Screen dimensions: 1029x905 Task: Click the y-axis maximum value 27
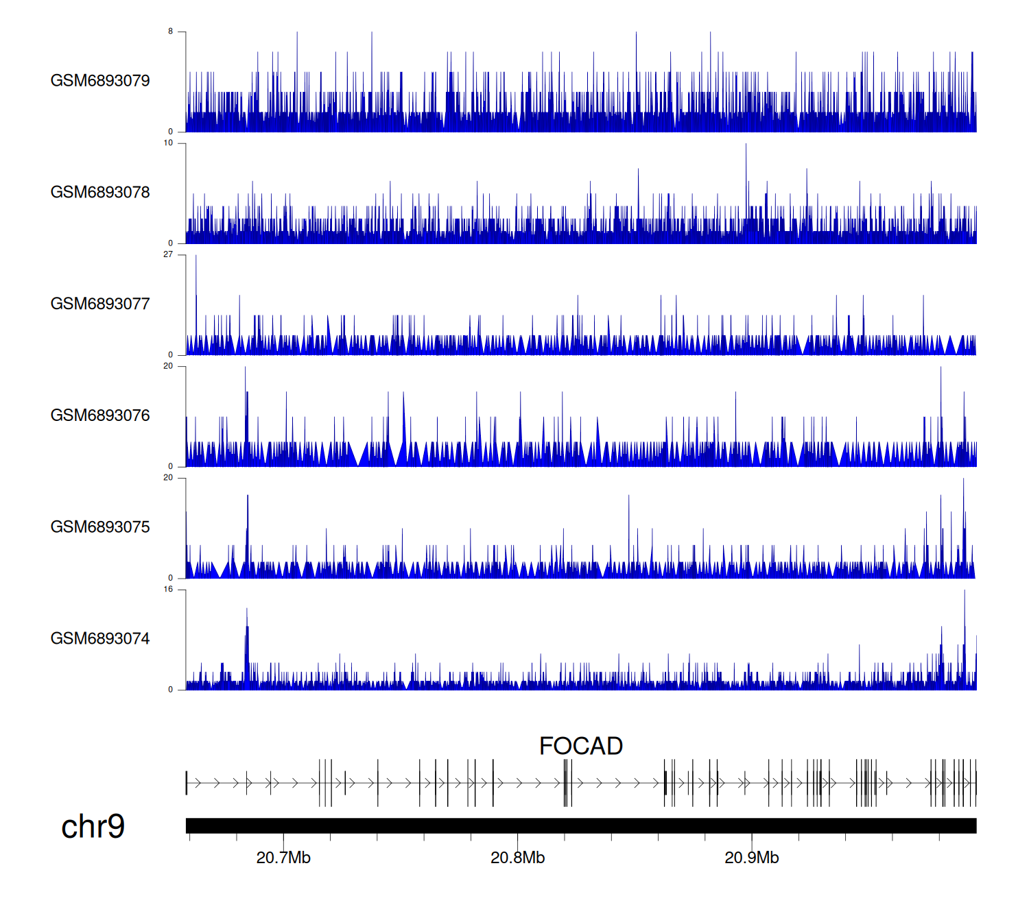pos(168,254)
